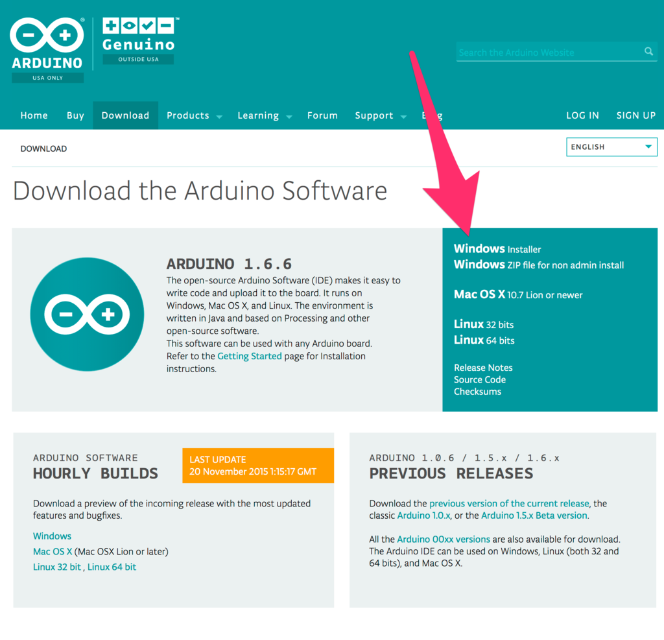The height and width of the screenshot is (640, 664).
Task: Click the Genuino Outside USA logo
Action: [140, 41]
